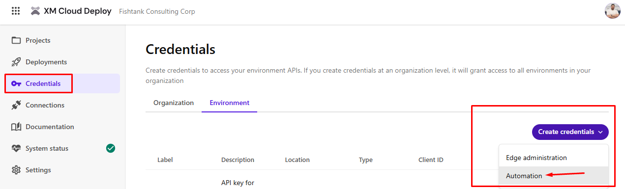Open Documentation in the sidebar
The width and height of the screenshot is (625, 189).
point(62,127)
